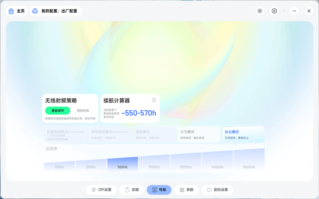Set polling rate to 125Hz

coord(59,166)
